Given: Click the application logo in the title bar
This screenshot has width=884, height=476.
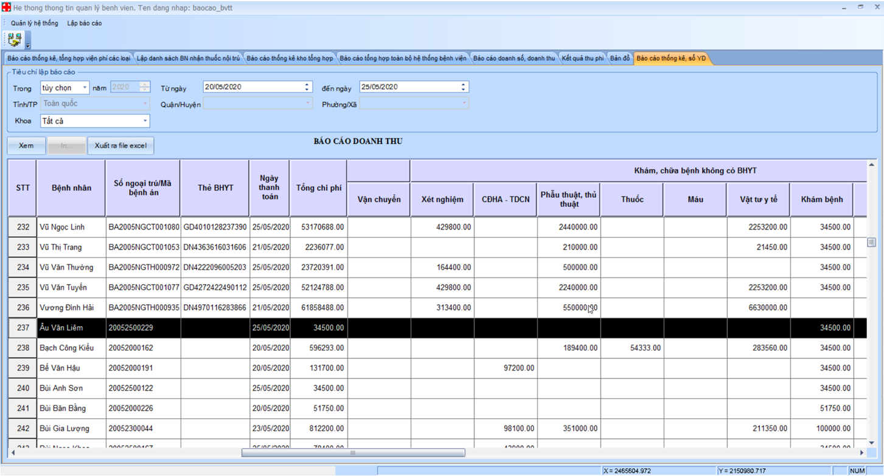Looking at the screenshot, I should (x=7, y=8).
